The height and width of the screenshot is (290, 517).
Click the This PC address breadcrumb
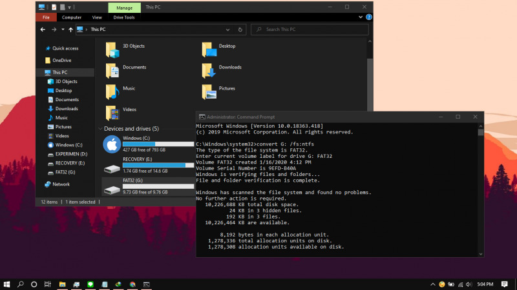tap(98, 30)
